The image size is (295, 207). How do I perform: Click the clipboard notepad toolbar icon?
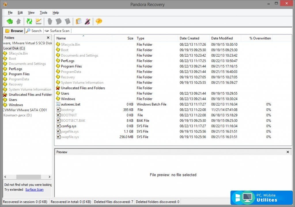point(79,21)
